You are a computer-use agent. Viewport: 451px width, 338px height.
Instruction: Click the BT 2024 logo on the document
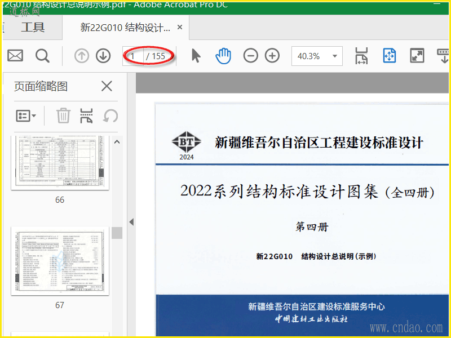187,146
